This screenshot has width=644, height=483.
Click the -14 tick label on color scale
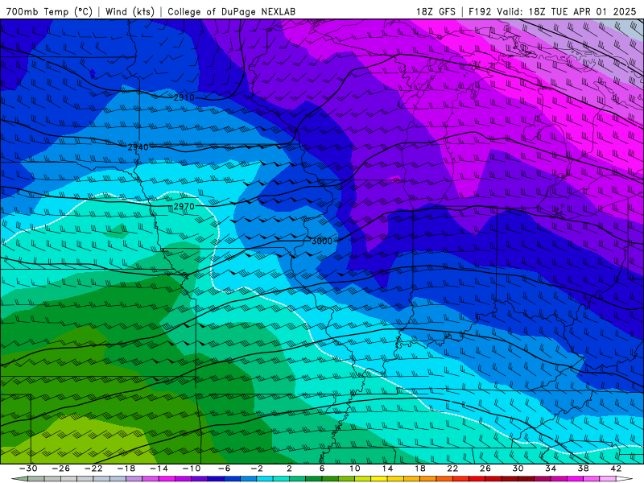(x=159, y=469)
